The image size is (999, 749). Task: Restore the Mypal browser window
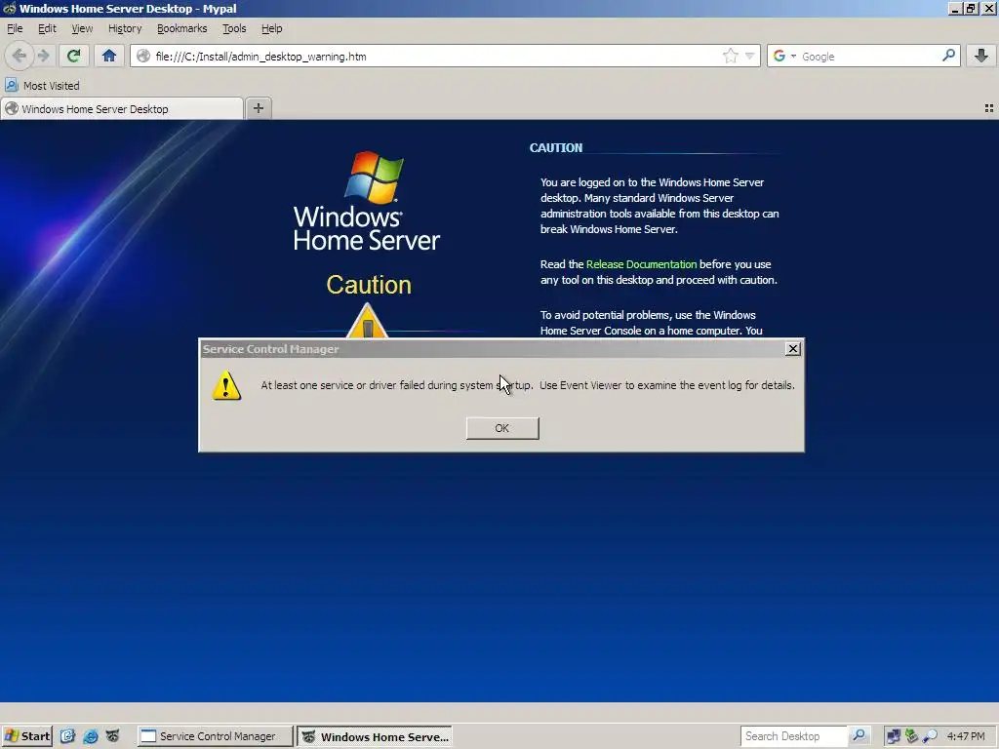[971, 8]
